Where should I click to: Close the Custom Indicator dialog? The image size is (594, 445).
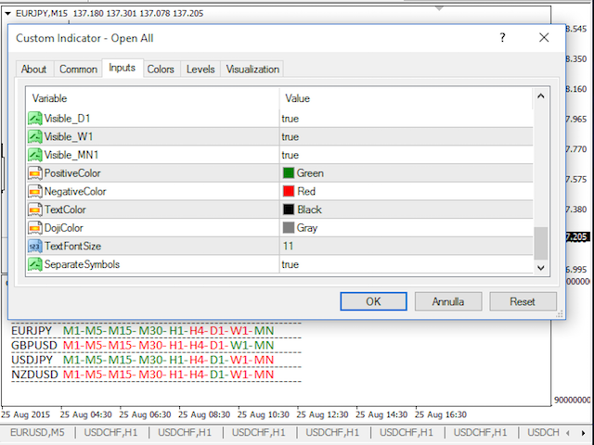pos(544,37)
